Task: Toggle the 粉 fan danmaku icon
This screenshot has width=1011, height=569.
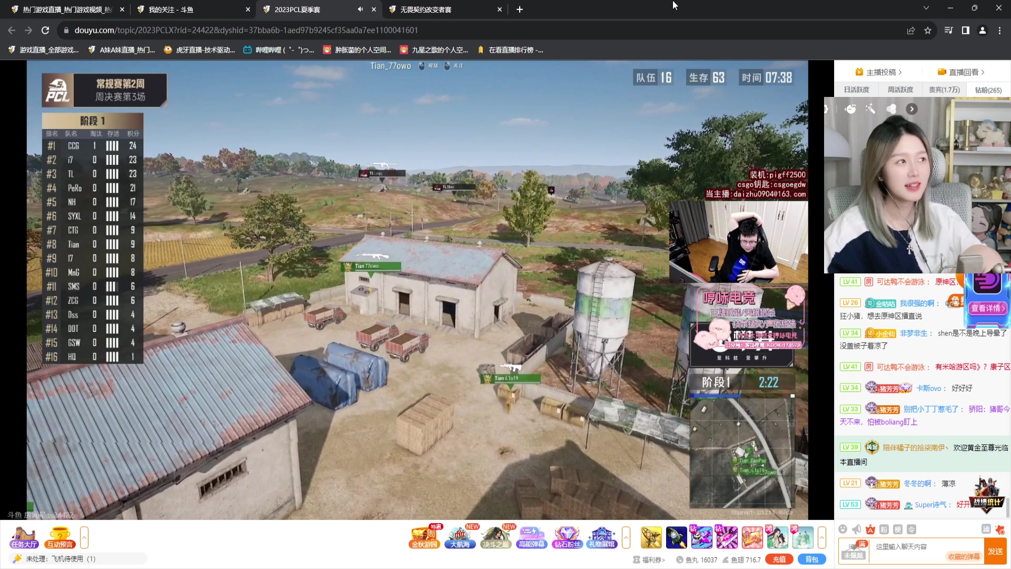Action: [x=884, y=529]
